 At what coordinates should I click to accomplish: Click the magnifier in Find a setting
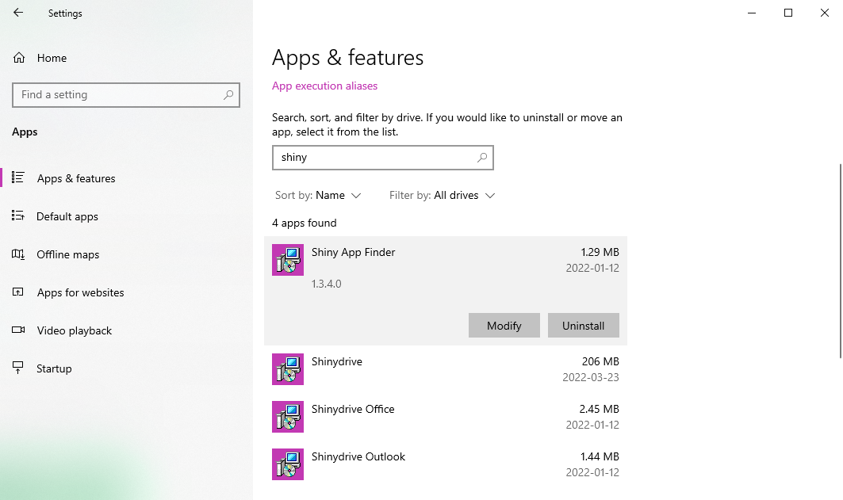point(228,95)
